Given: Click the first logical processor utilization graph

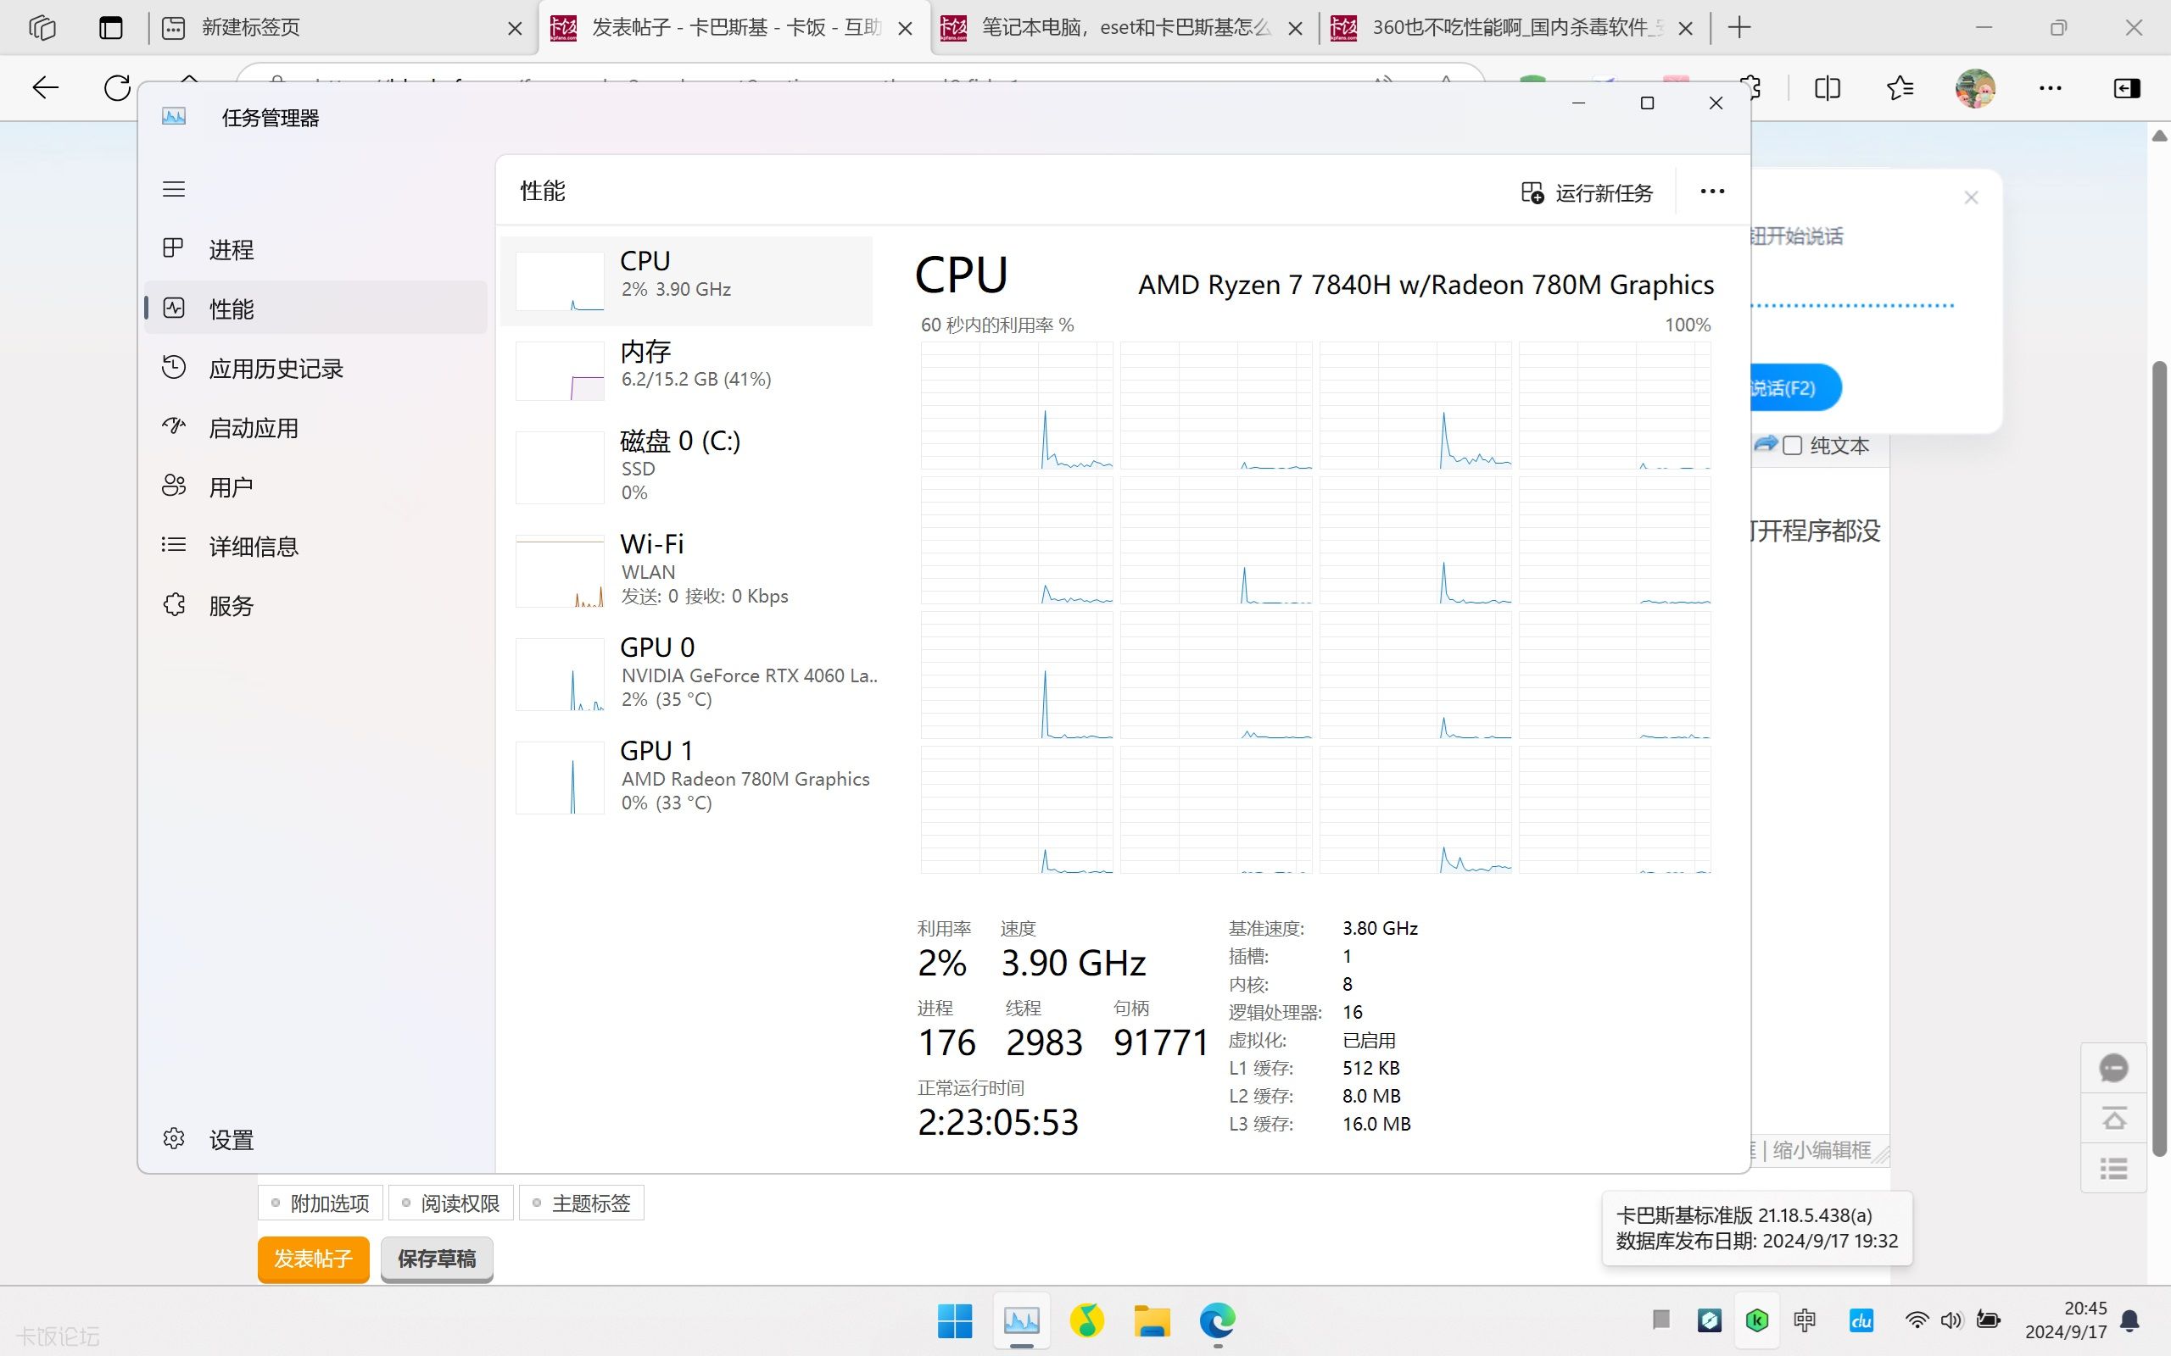Looking at the screenshot, I should pos(1017,404).
